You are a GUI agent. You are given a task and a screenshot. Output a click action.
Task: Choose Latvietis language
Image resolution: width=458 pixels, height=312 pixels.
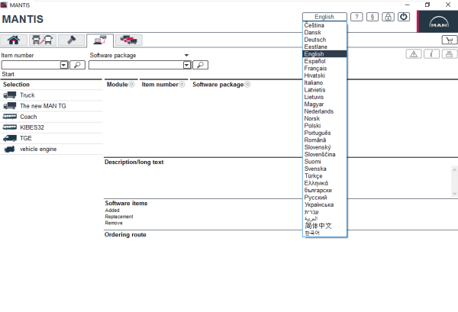(x=324, y=90)
